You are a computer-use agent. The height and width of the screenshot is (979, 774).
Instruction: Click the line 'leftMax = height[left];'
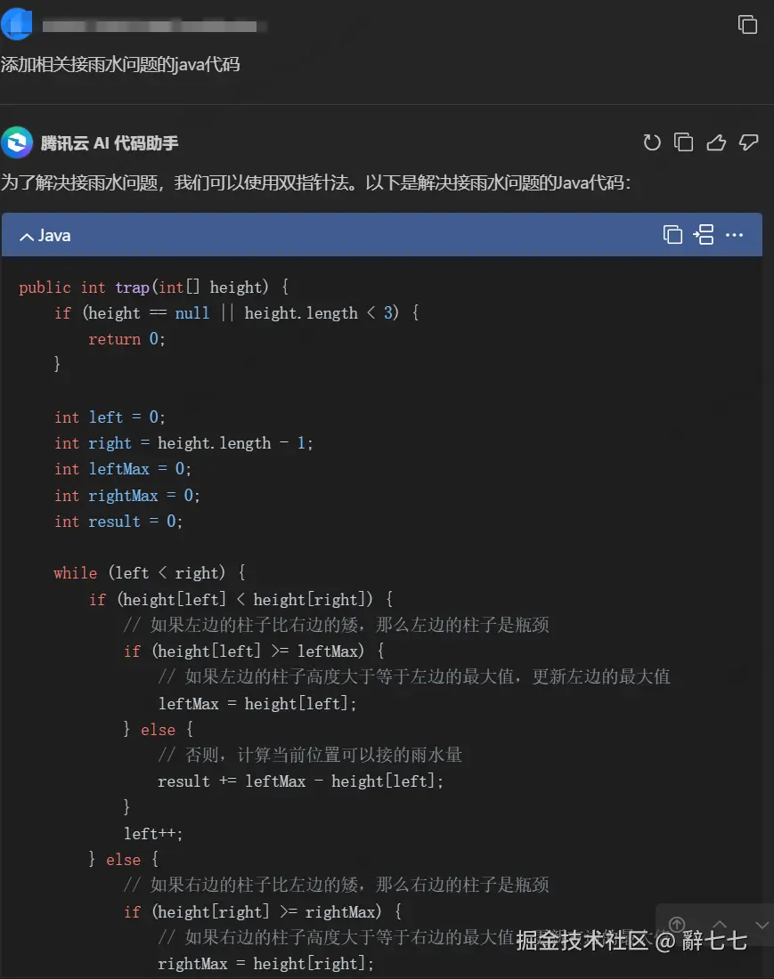coord(257,704)
